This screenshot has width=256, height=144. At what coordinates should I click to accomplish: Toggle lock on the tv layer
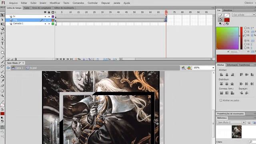pyautogui.click(x=49, y=16)
